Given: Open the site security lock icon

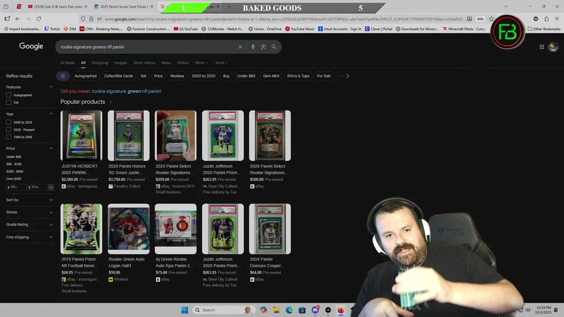Looking at the screenshot, I should point(91,19).
